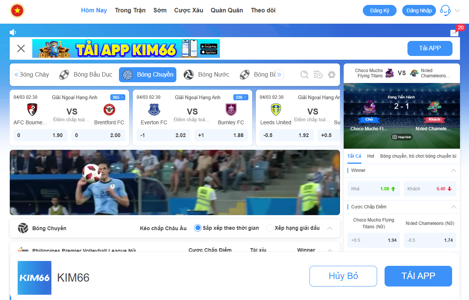Click Hủy Bỏ on app prompt

[343, 276]
